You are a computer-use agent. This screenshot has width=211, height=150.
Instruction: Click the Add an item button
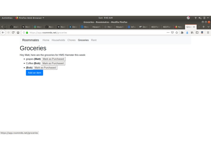point(34,73)
